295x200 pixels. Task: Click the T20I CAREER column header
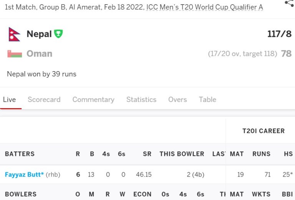coord(264,131)
